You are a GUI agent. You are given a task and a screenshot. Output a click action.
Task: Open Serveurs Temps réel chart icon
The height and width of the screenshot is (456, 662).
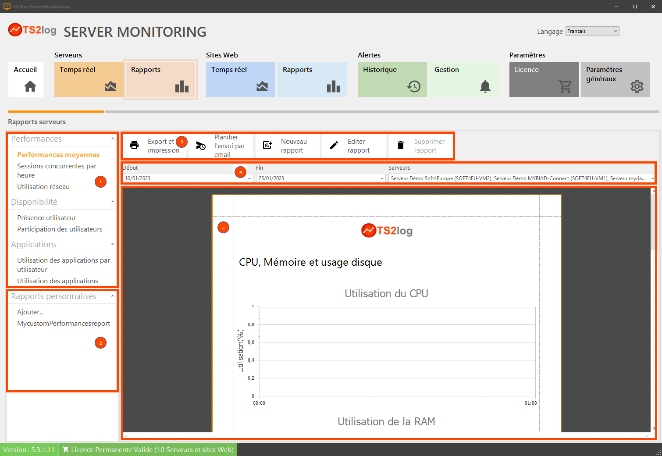110,86
